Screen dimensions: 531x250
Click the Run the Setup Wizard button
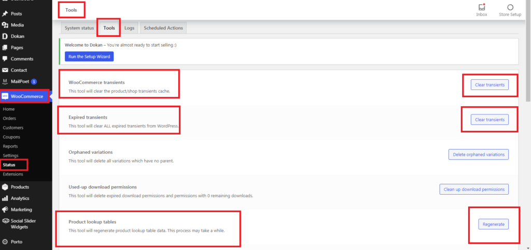click(89, 56)
